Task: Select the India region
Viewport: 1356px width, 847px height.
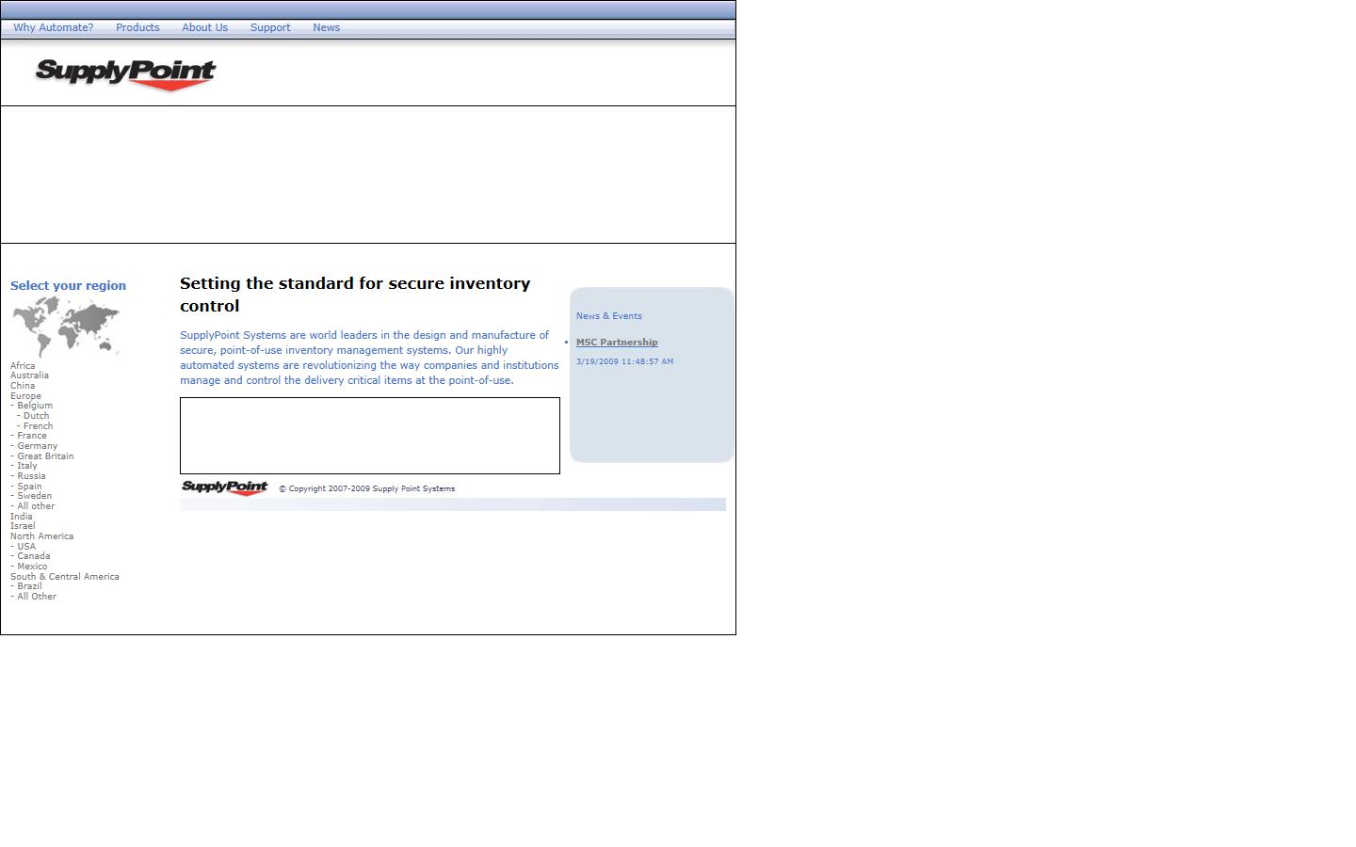Action: pyautogui.click(x=21, y=517)
